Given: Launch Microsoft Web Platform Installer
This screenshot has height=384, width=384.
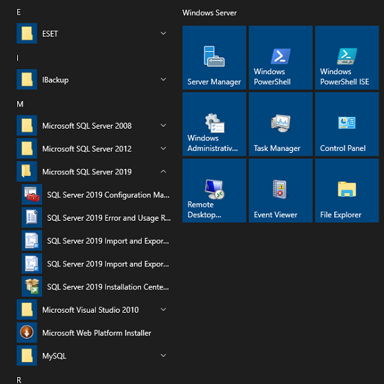Looking at the screenshot, I should [94, 333].
